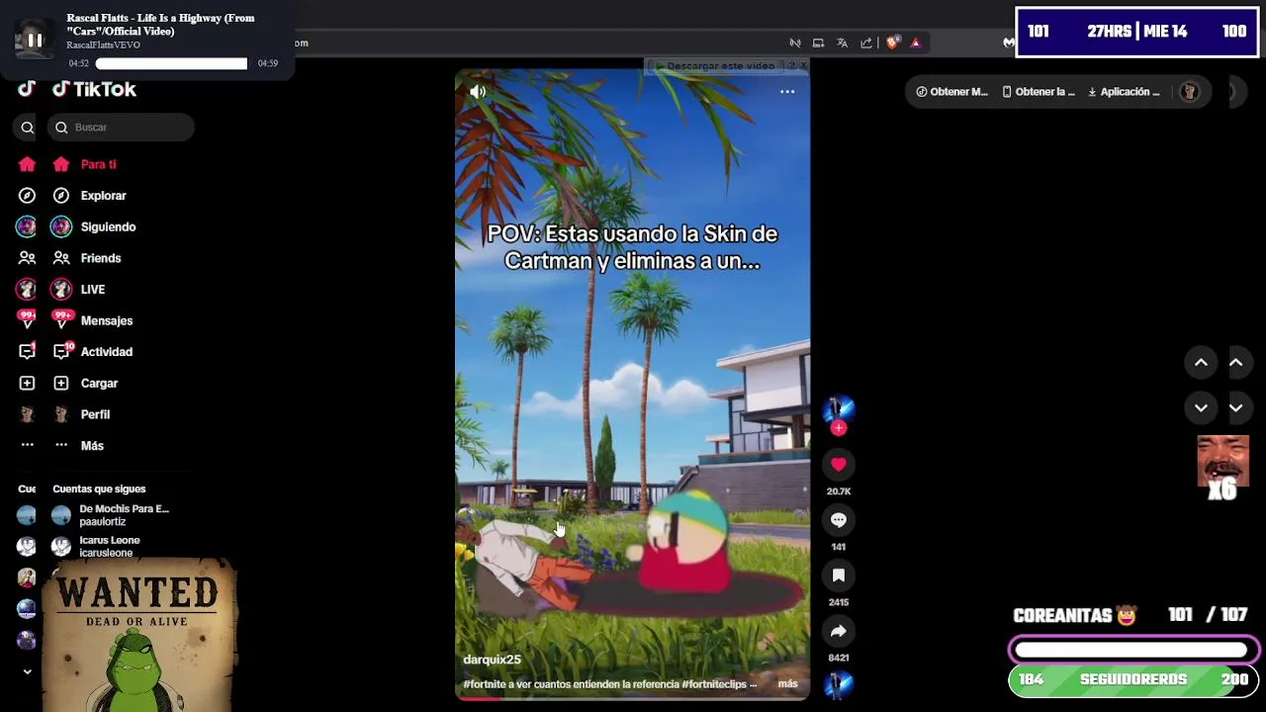Click the TikTok wordmark logo
Screen dimensions: 1266x712
pos(95,89)
